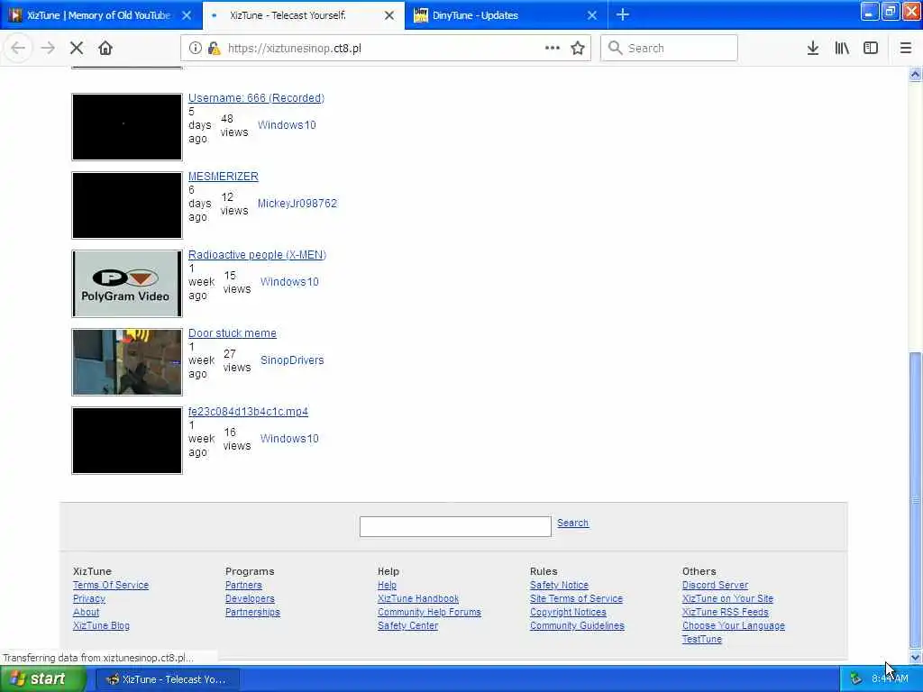Viewport: 923px width, 692px height.
Task: Switch to XizTune Memory of Old YouTube tab
Action: 101,15
